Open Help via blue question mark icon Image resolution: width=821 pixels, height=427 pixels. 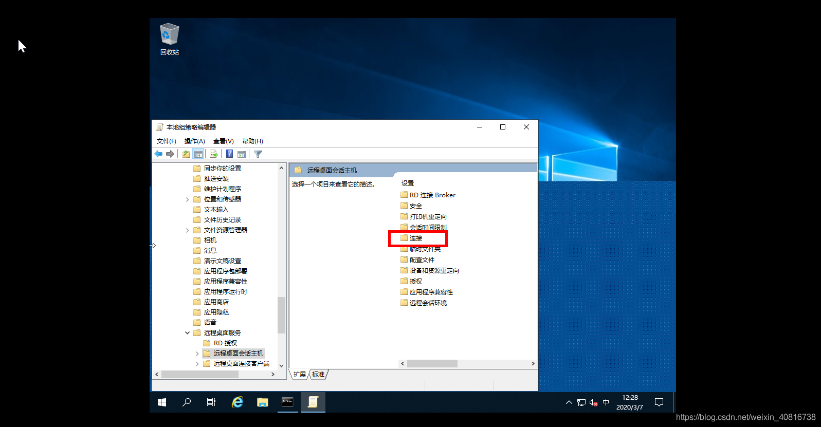click(x=229, y=154)
